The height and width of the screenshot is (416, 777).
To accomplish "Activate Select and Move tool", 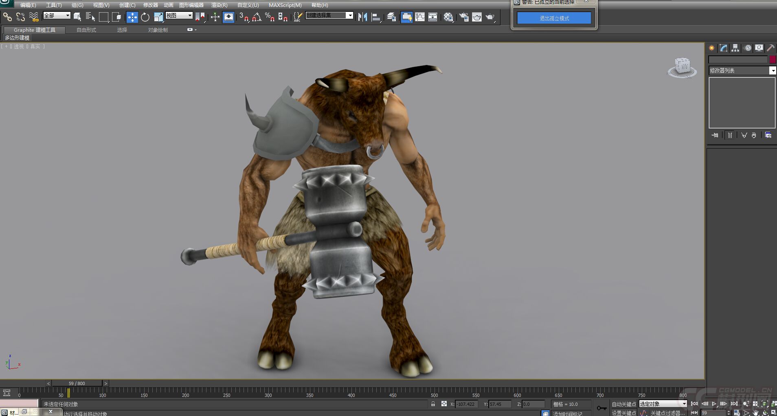I will click(132, 17).
